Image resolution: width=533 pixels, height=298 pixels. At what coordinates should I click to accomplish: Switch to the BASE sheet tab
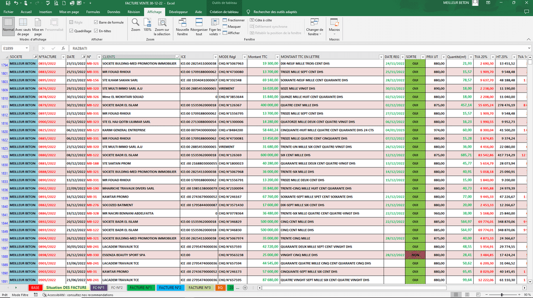[x=35, y=288]
